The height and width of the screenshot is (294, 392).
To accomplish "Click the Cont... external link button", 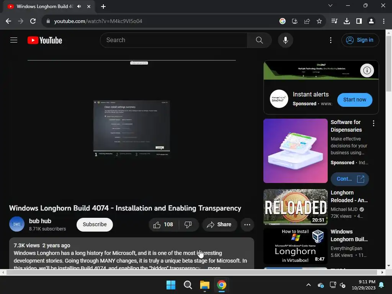I will pyautogui.click(x=350, y=179).
